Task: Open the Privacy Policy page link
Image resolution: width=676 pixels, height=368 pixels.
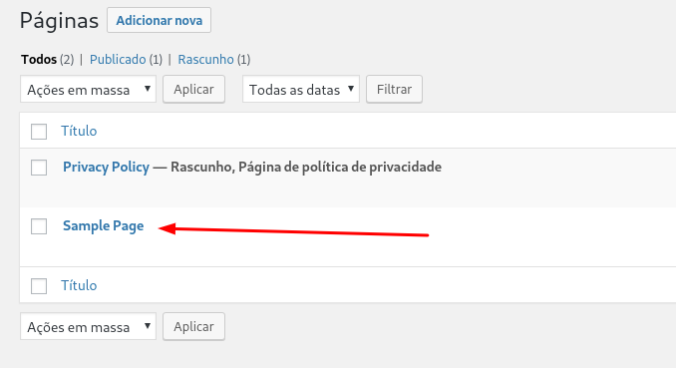Action: [106, 167]
